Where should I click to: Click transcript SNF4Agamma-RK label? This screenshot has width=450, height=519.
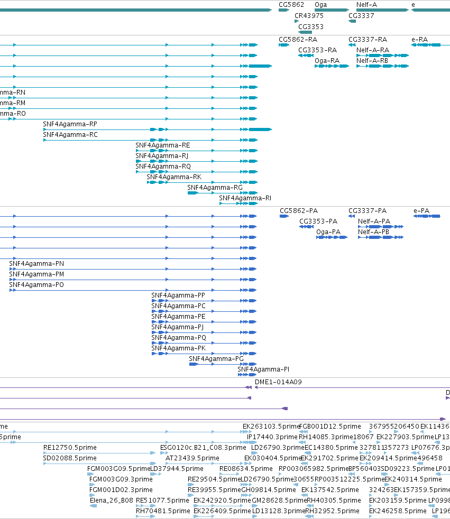(174, 177)
